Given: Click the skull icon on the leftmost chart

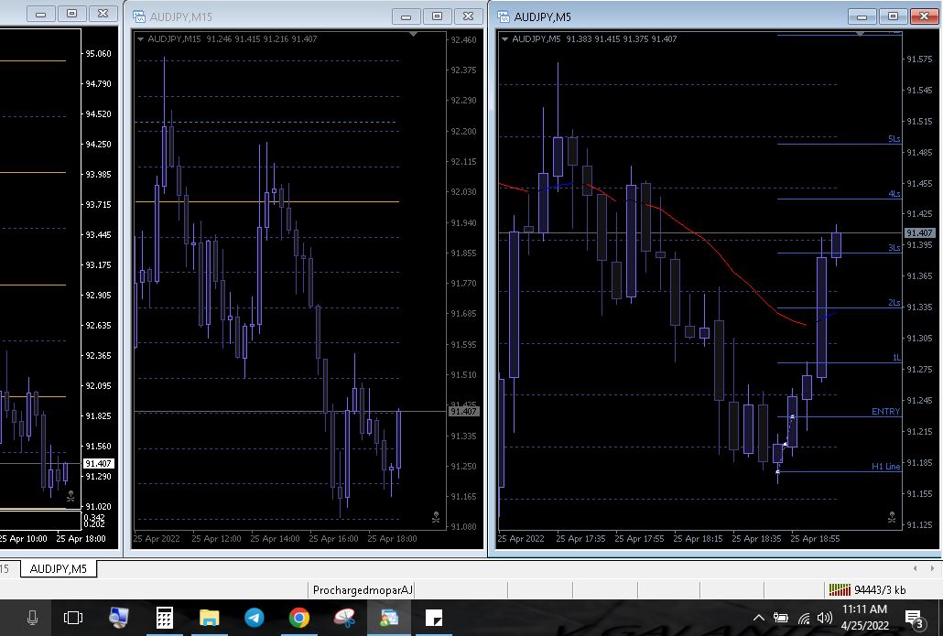Looking at the screenshot, I should point(70,496).
